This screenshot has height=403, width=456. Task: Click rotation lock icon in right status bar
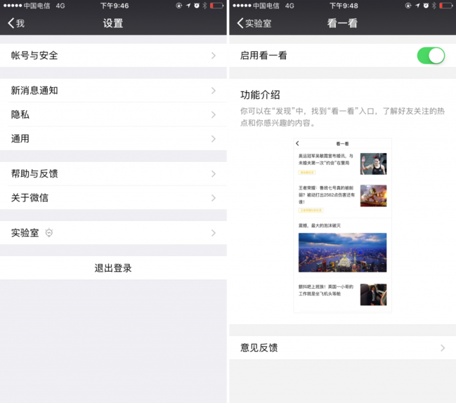tap(408, 6)
